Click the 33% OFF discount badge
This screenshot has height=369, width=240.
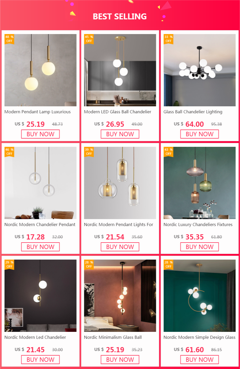click(168, 39)
